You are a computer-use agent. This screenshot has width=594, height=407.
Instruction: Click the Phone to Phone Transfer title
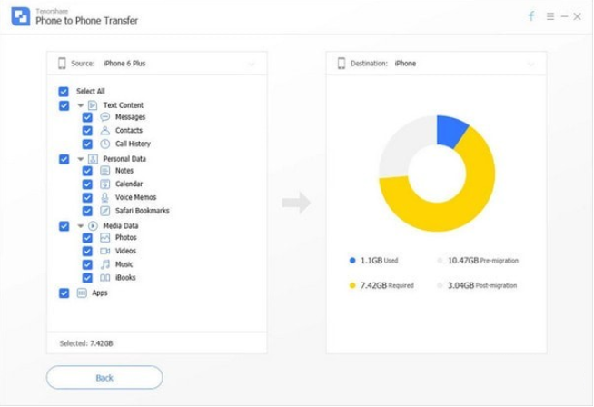tap(87, 21)
